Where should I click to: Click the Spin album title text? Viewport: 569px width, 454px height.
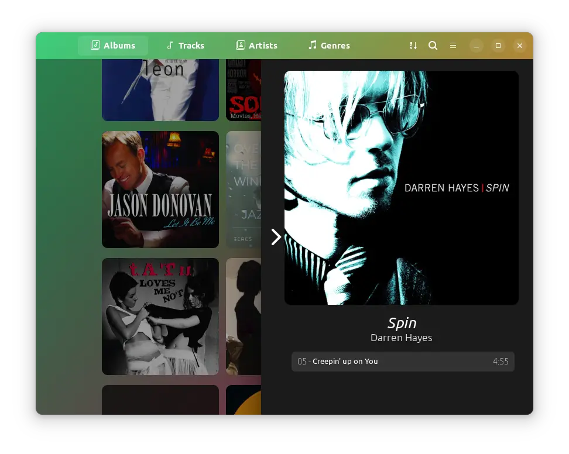click(x=402, y=323)
